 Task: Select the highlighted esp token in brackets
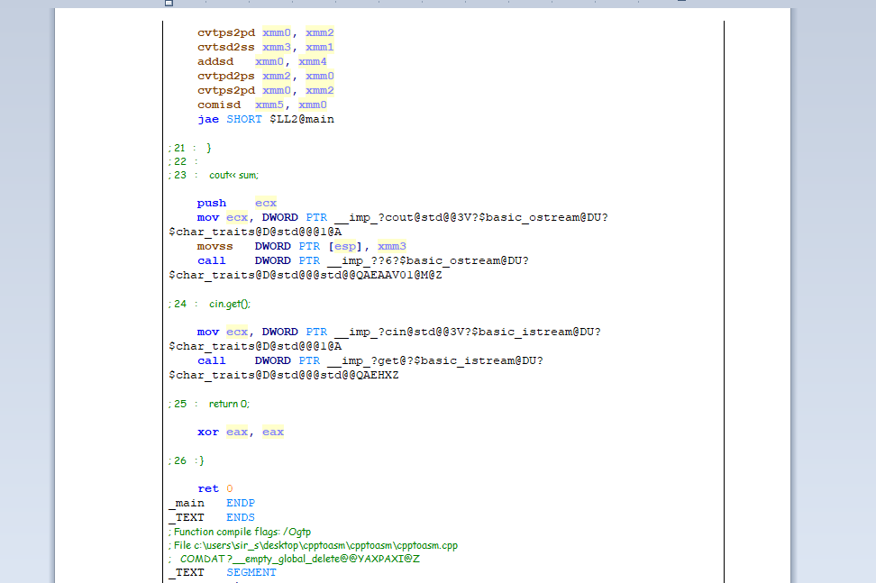345,246
